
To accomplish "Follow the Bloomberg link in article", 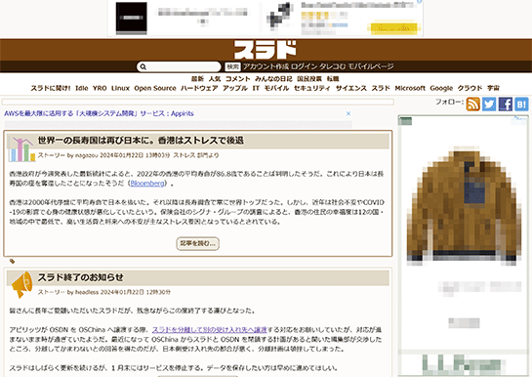I will pos(147,184).
